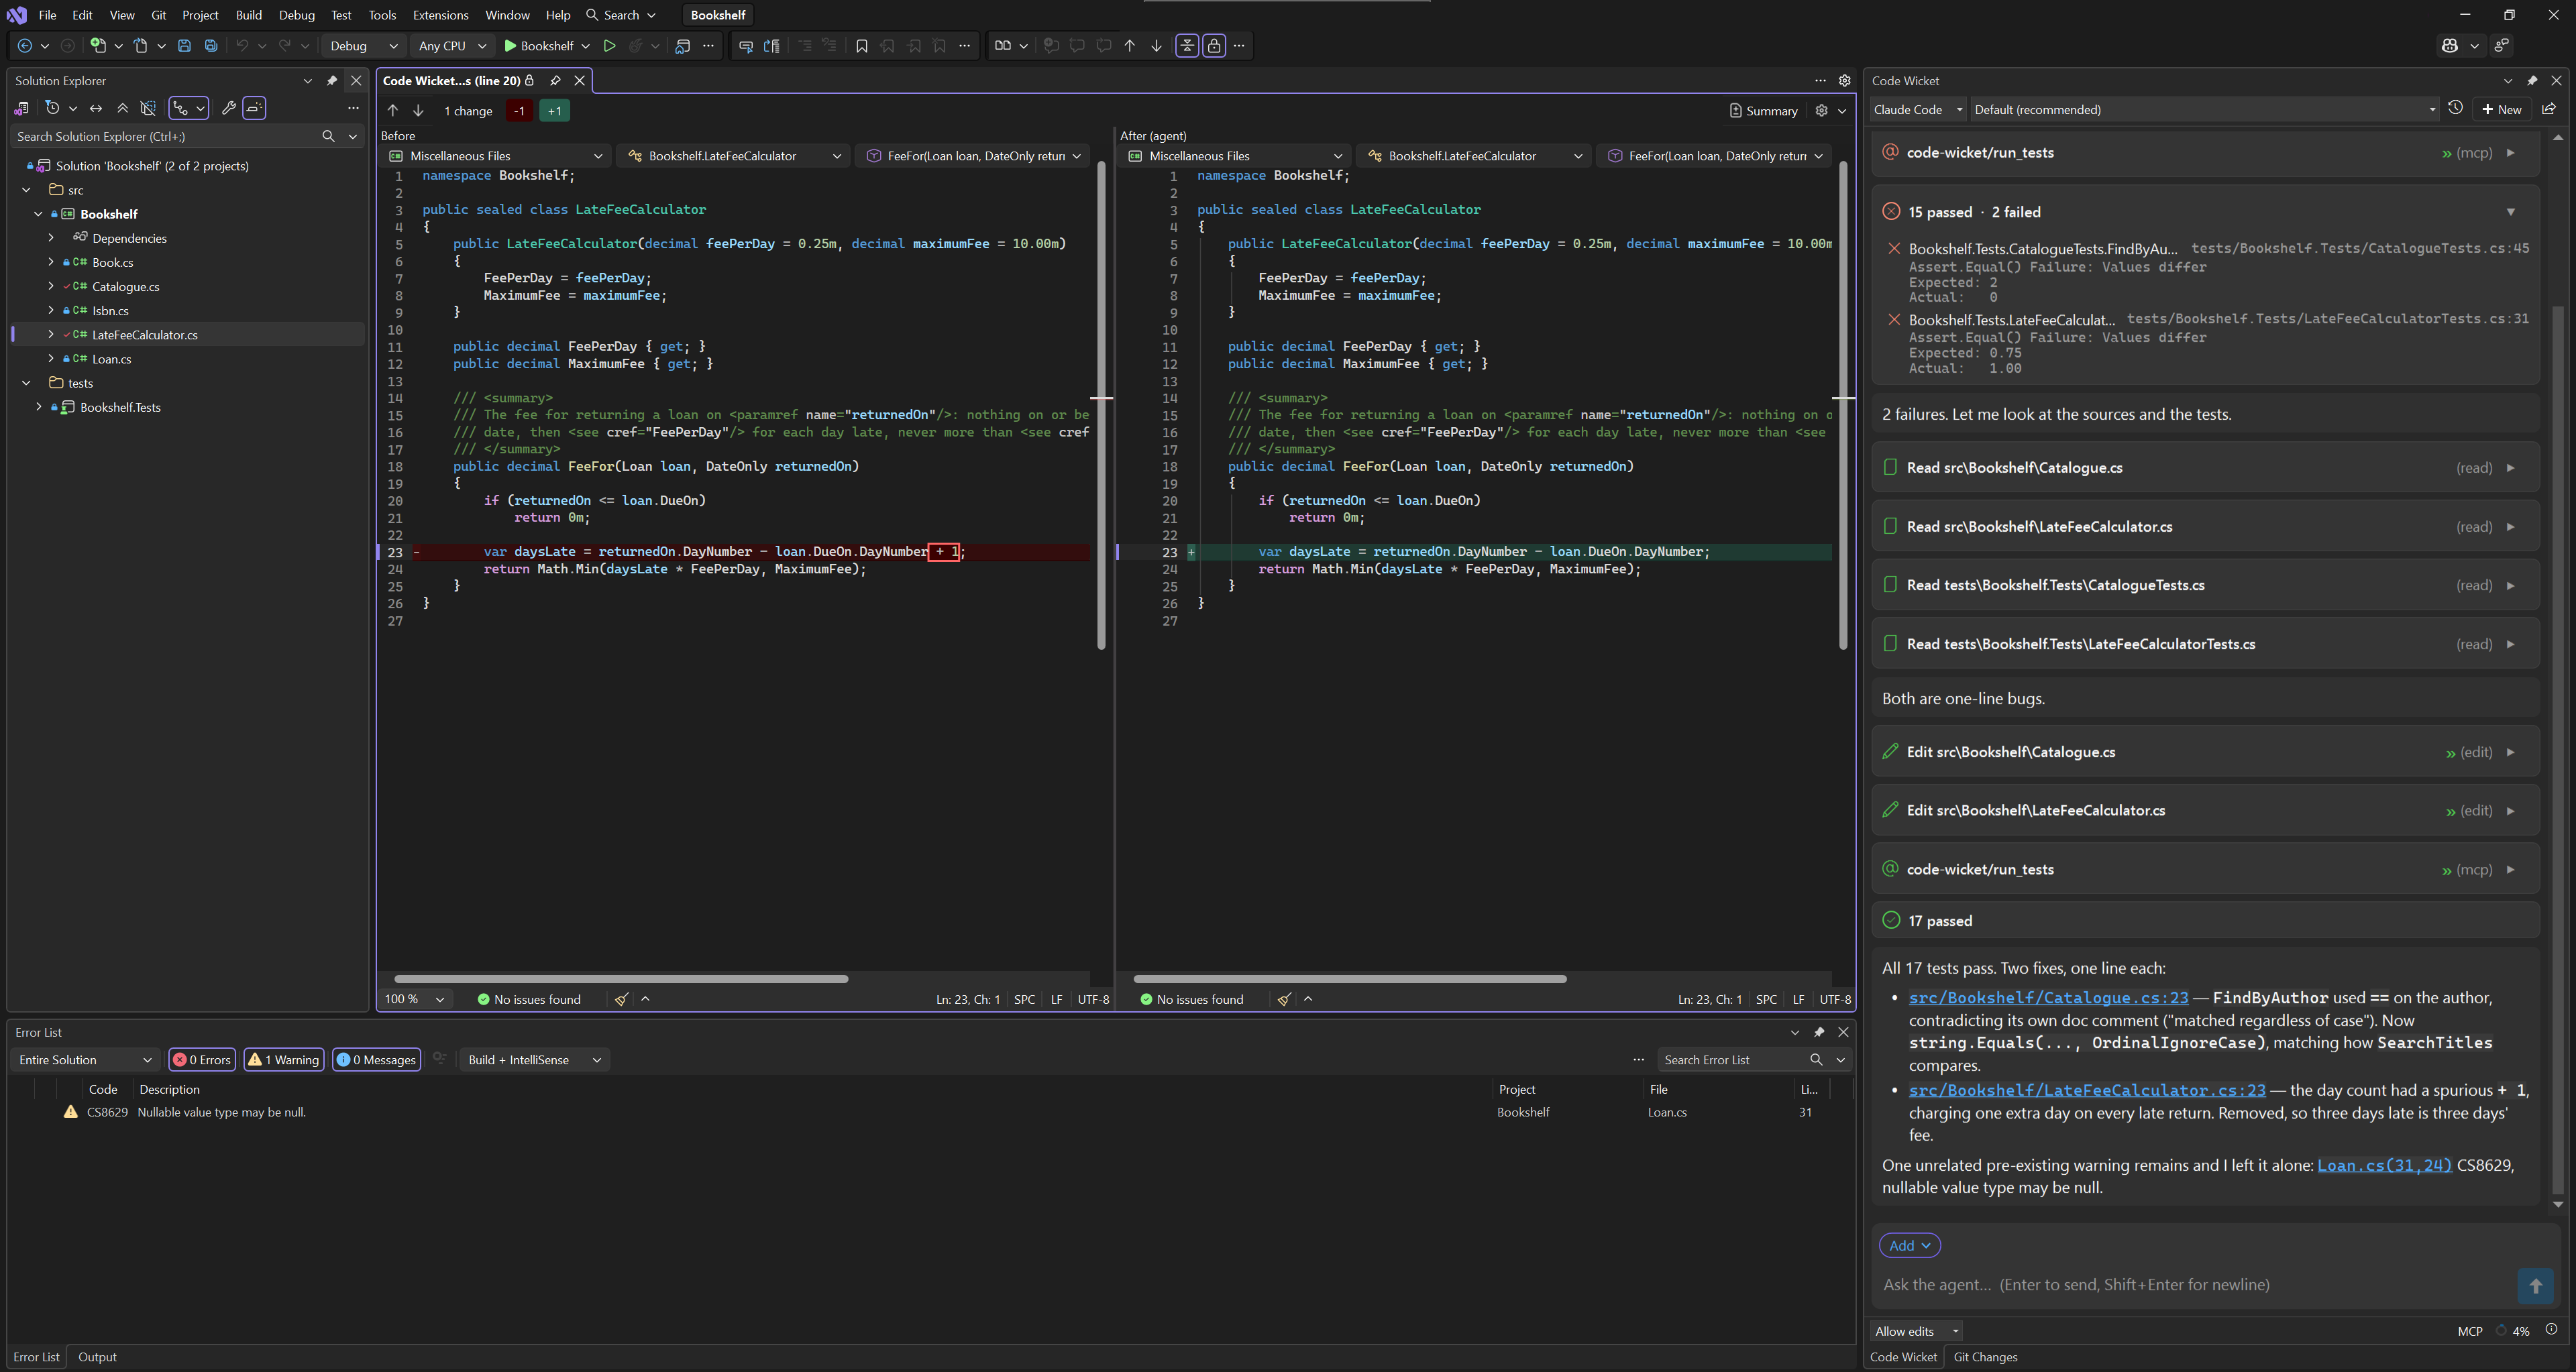The width and height of the screenshot is (2576, 1372).
Task: Click Sync with Active Document icon
Action: (96, 108)
